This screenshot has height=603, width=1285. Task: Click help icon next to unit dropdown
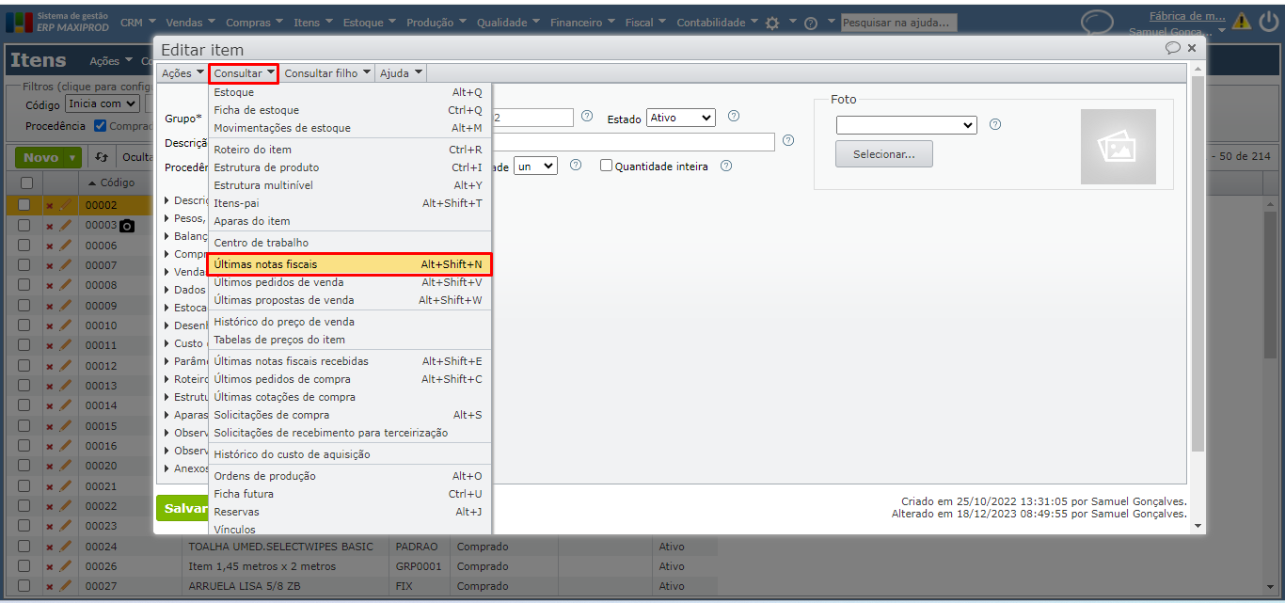[576, 165]
